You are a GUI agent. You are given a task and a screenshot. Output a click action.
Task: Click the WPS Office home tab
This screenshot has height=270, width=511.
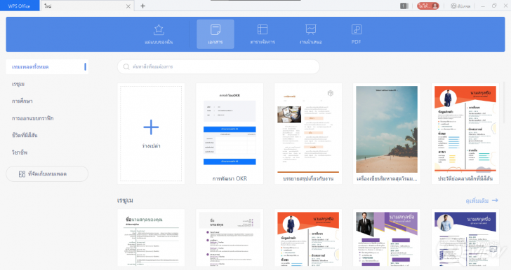point(19,6)
